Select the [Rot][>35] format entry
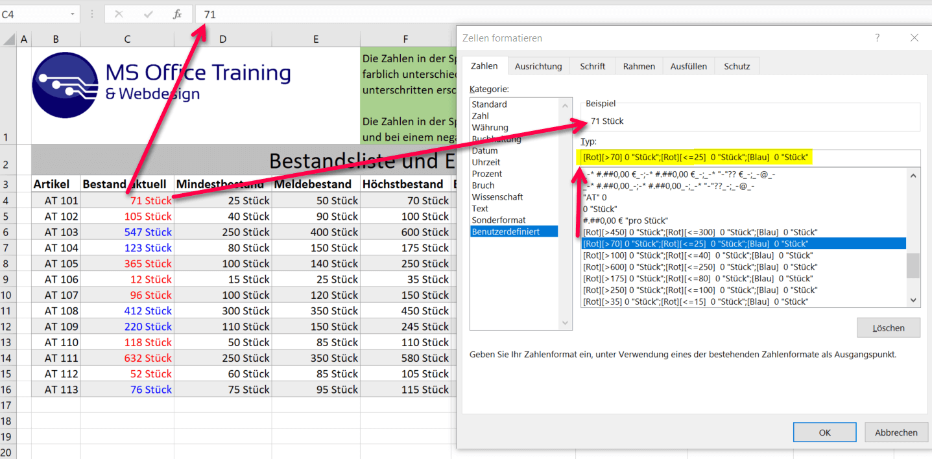932x459 pixels. (x=743, y=301)
